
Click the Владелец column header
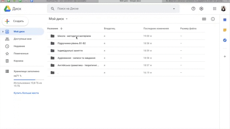coord(109,29)
